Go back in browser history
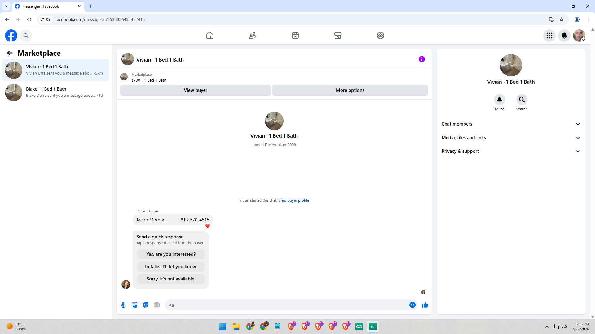Image resolution: width=595 pixels, height=334 pixels. coord(7,19)
